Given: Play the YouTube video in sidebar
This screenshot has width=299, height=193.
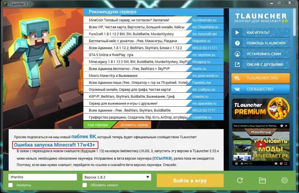Looking at the screenshot, I should point(261,144).
